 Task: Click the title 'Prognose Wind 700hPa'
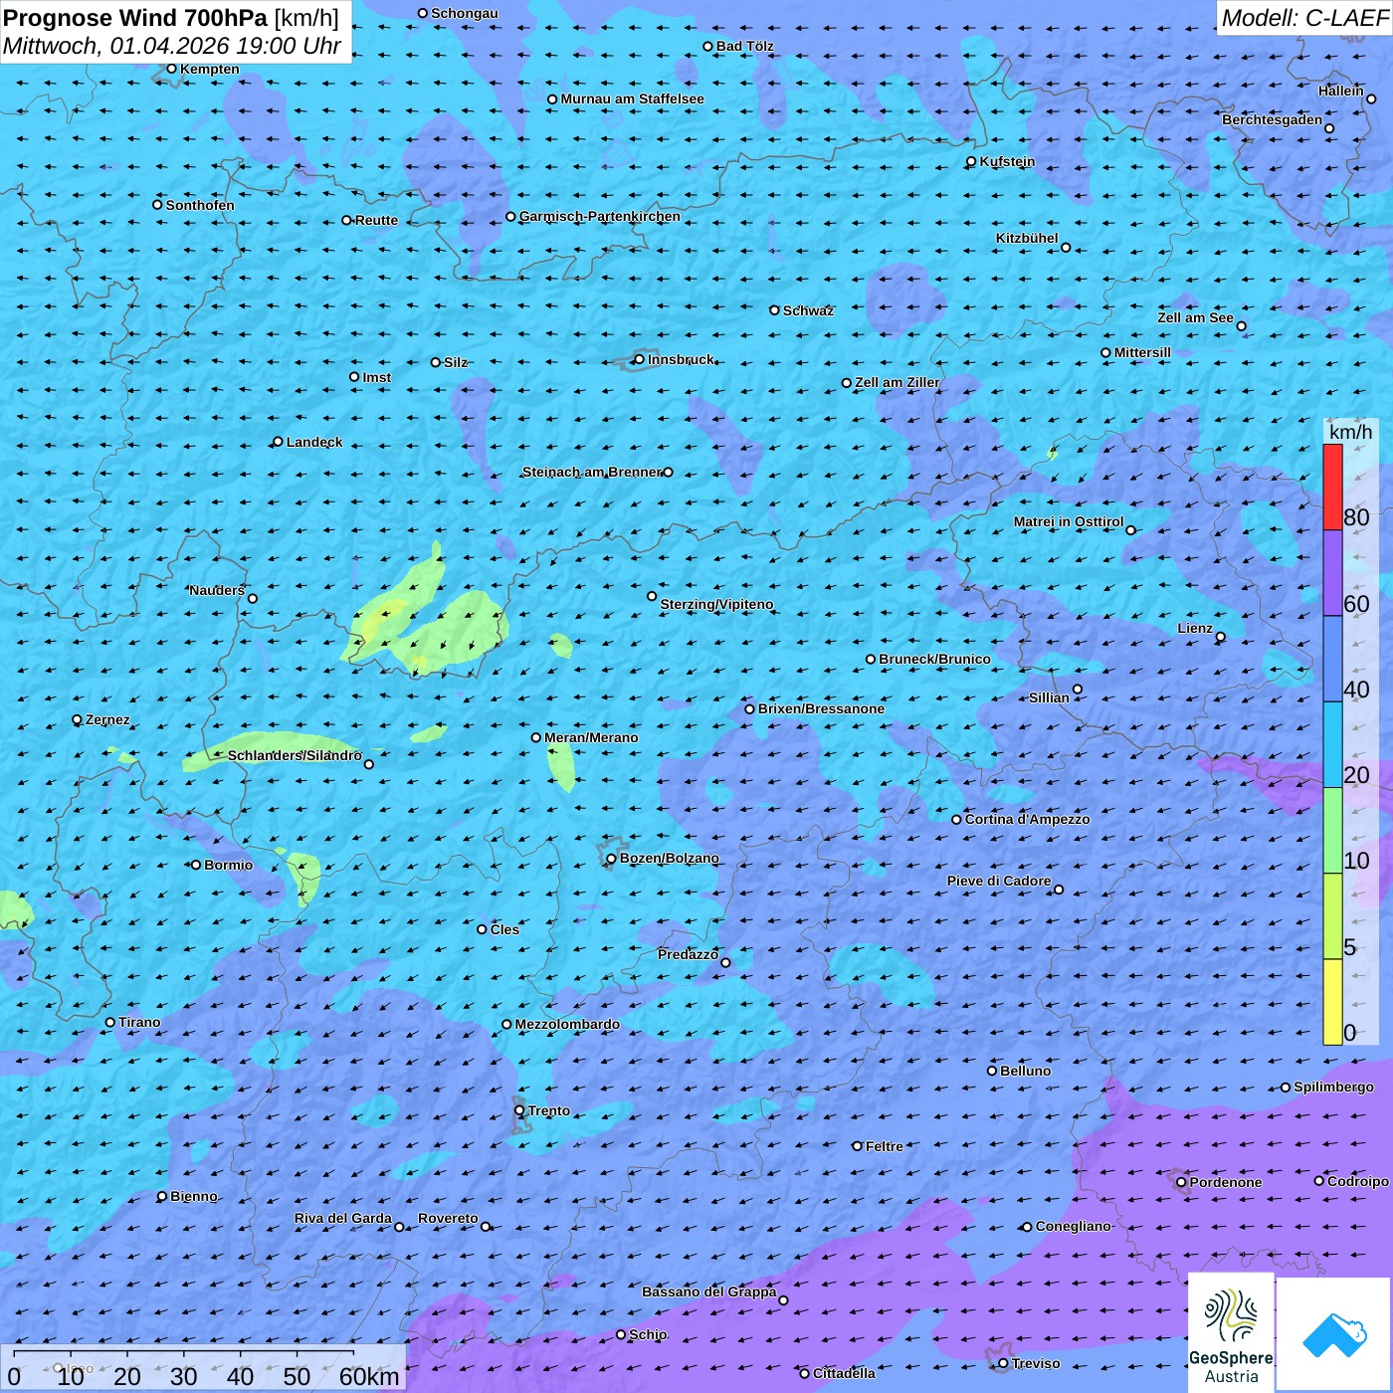point(135,17)
